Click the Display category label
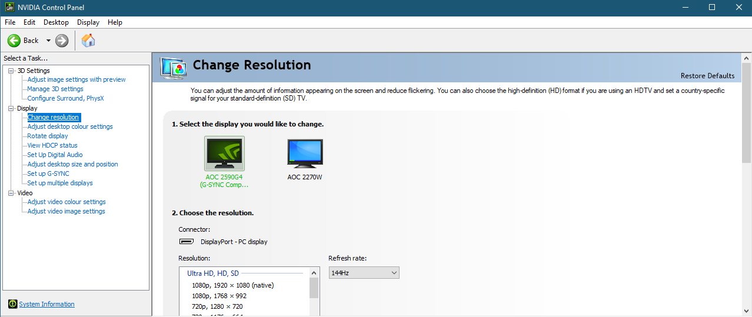 (x=27, y=108)
